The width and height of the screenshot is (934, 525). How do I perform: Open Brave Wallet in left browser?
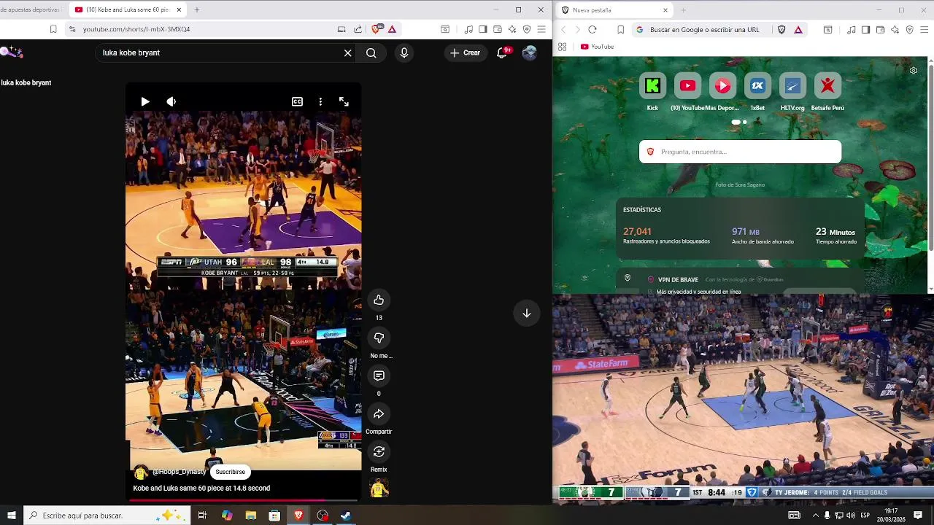click(x=498, y=29)
